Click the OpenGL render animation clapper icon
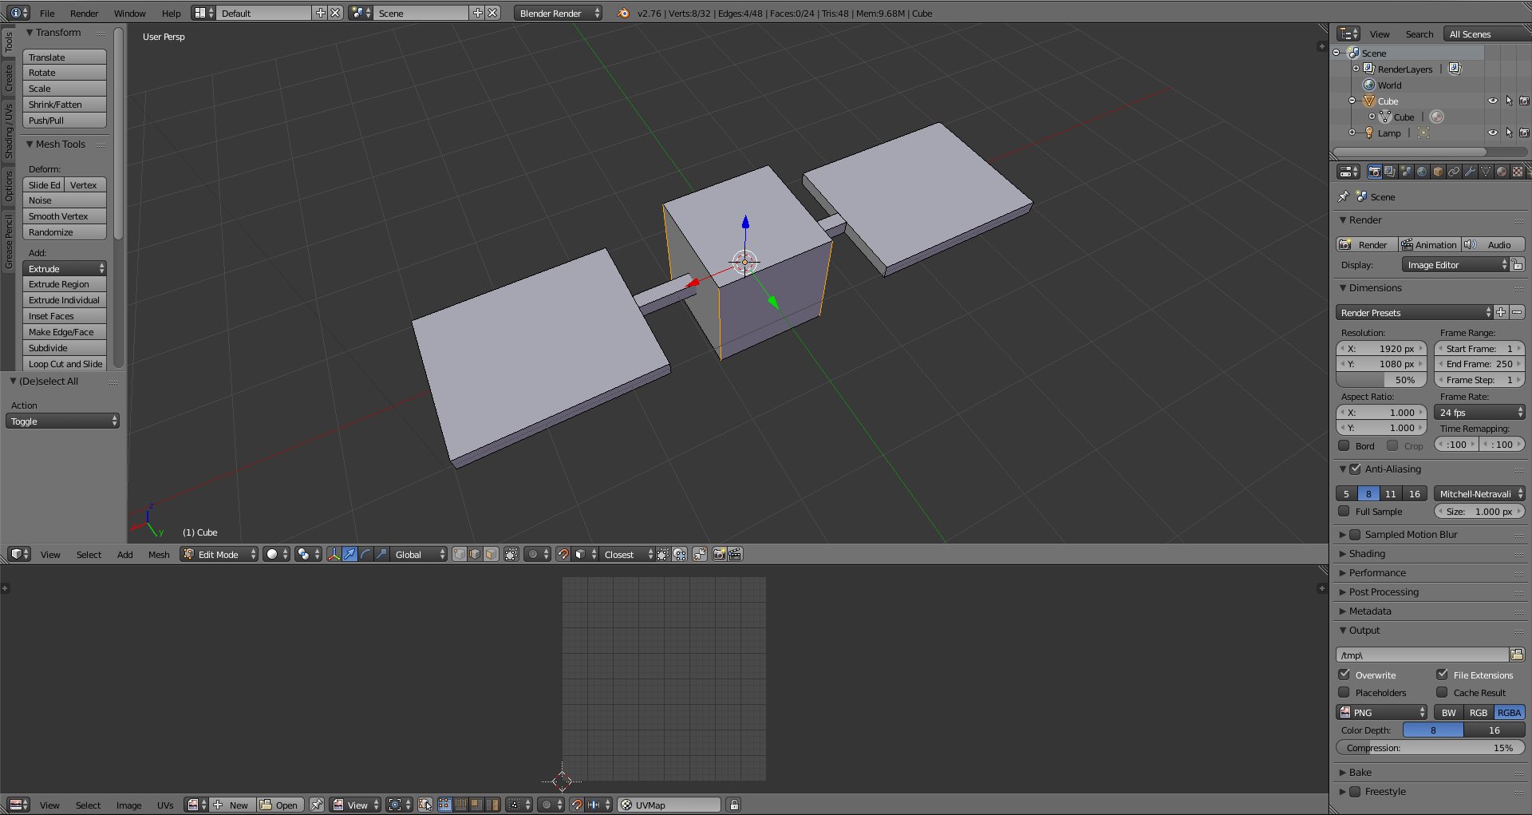Screen dimensions: 1532x815 736,554
